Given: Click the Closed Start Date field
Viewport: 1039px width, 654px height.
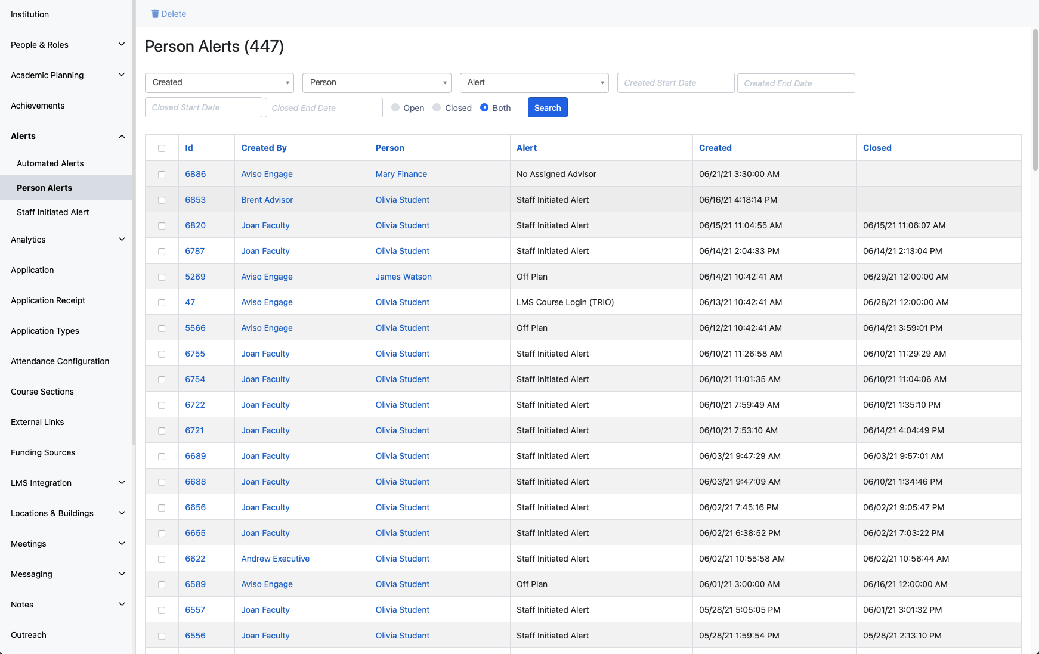Looking at the screenshot, I should coord(203,107).
